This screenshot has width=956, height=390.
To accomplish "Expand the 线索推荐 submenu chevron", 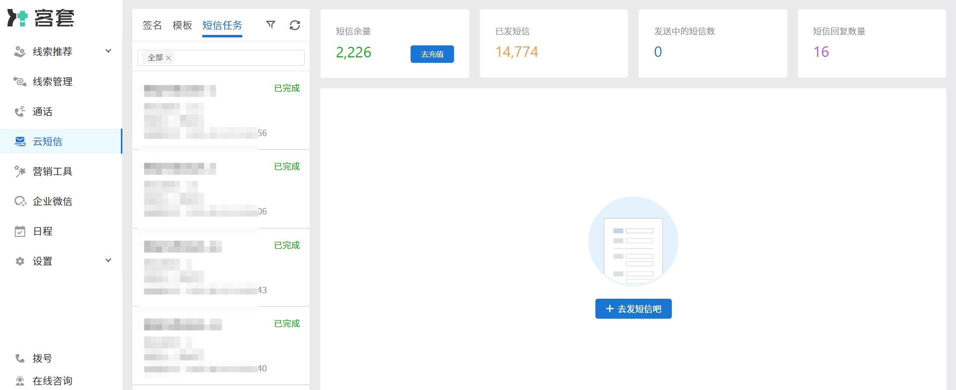I will click(108, 51).
